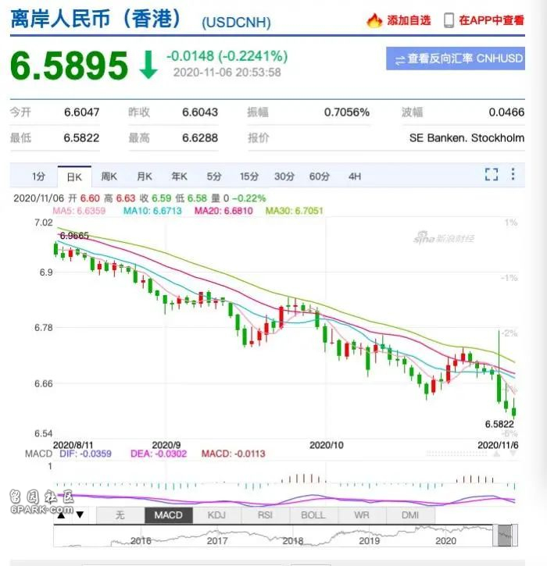
Task: Click the DEA: -0.0302 readout
Action: click(x=159, y=454)
